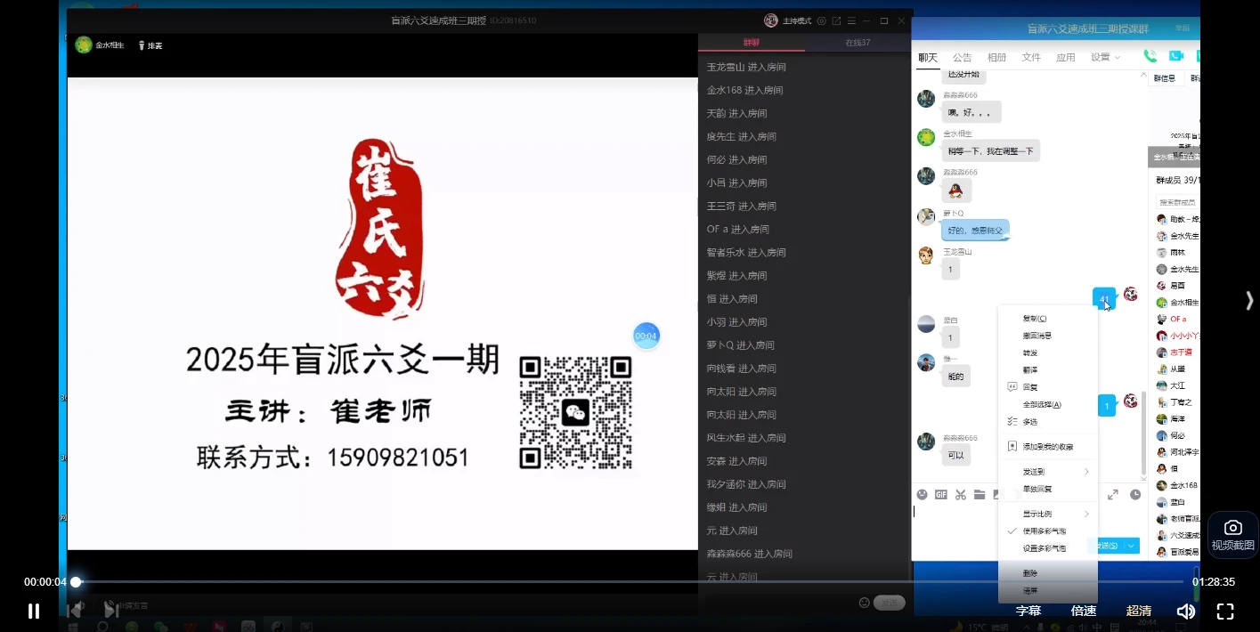Open the emoji picker in chat input
The height and width of the screenshot is (632, 1260).
[923, 495]
